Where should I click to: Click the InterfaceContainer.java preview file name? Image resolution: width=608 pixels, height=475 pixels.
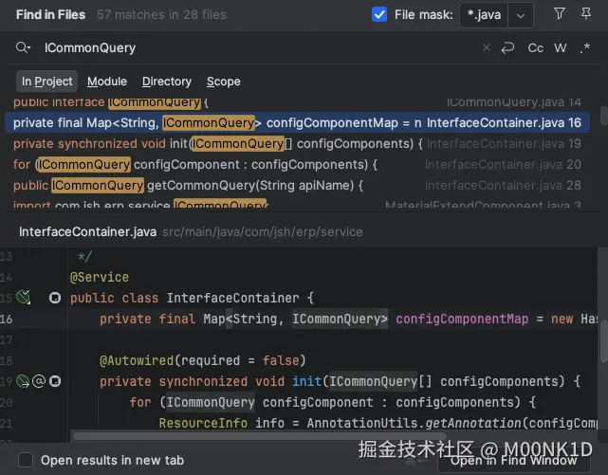tap(87, 231)
